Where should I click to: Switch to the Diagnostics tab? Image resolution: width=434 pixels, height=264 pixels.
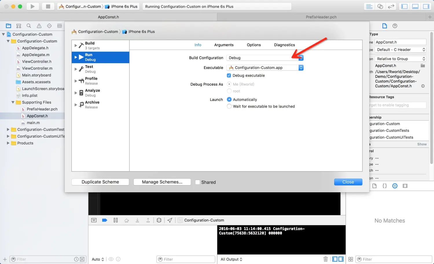284,45
